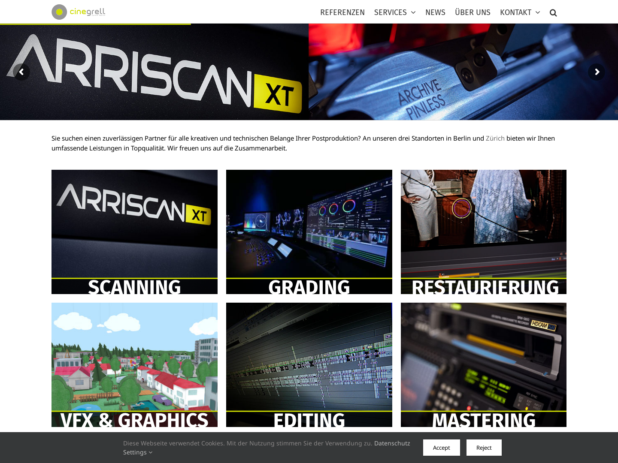Open the EDITING service tile
The width and height of the screenshot is (618, 463).
pyautogui.click(x=309, y=365)
